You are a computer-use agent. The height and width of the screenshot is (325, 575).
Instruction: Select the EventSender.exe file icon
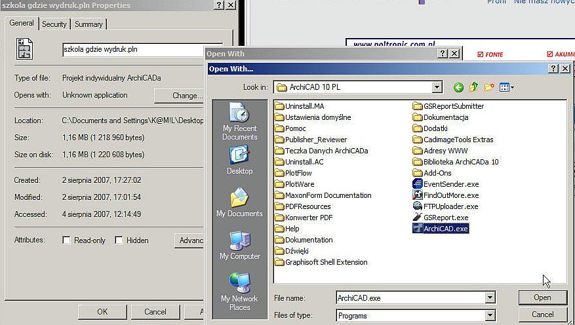tap(417, 184)
